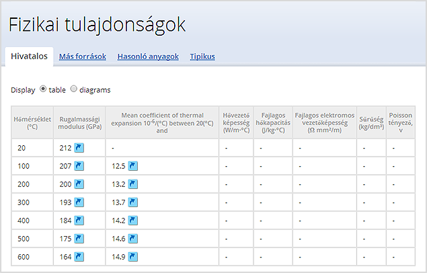
Task: Click modulus value 193
Action: point(65,202)
